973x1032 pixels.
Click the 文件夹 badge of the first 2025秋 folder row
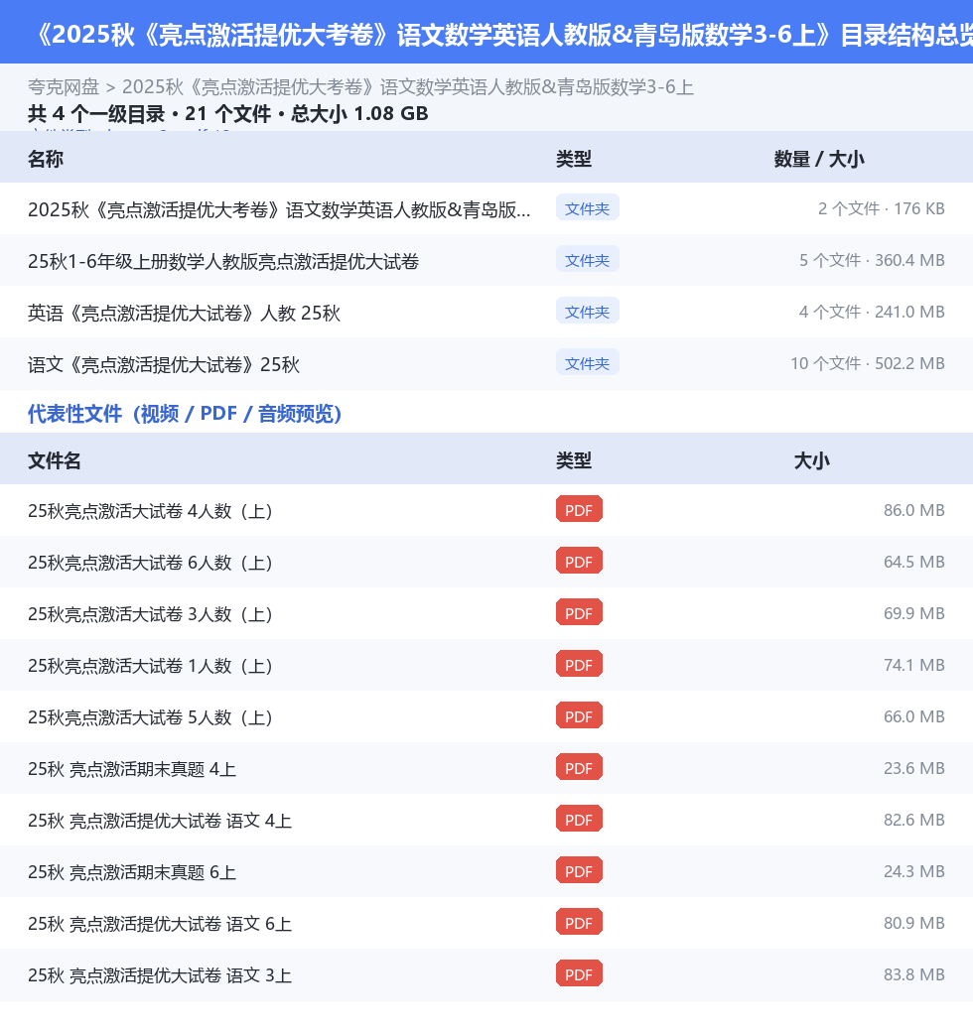[587, 208]
